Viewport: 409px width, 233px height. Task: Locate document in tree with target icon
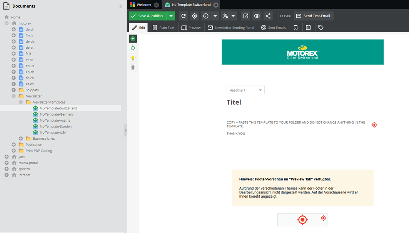(x=195, y=16)
